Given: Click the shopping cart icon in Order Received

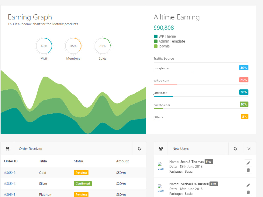Looking at the screenshot, I should click(x=7, y=149).
